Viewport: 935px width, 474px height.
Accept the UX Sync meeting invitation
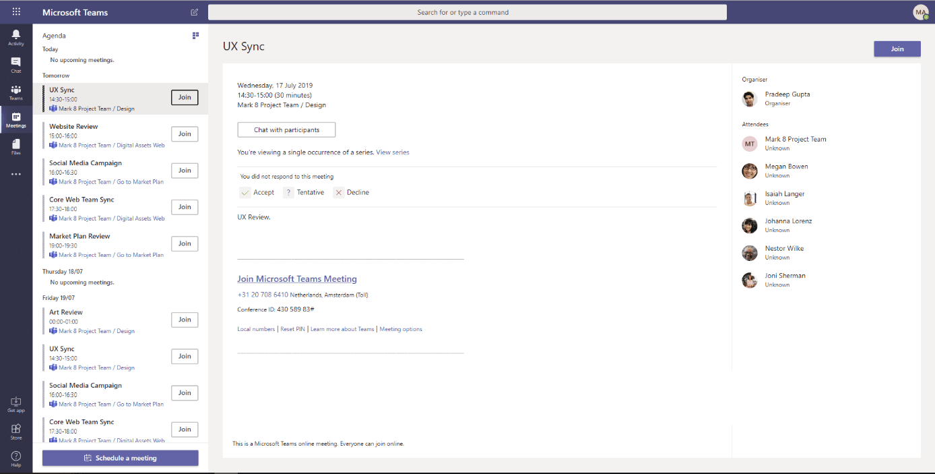coord(257,193)
